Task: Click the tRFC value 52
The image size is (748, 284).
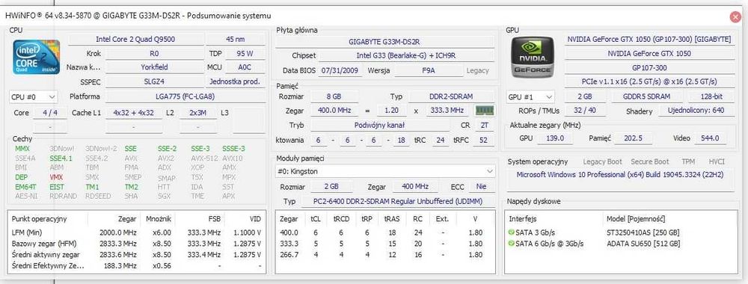Action: point(484,140)
